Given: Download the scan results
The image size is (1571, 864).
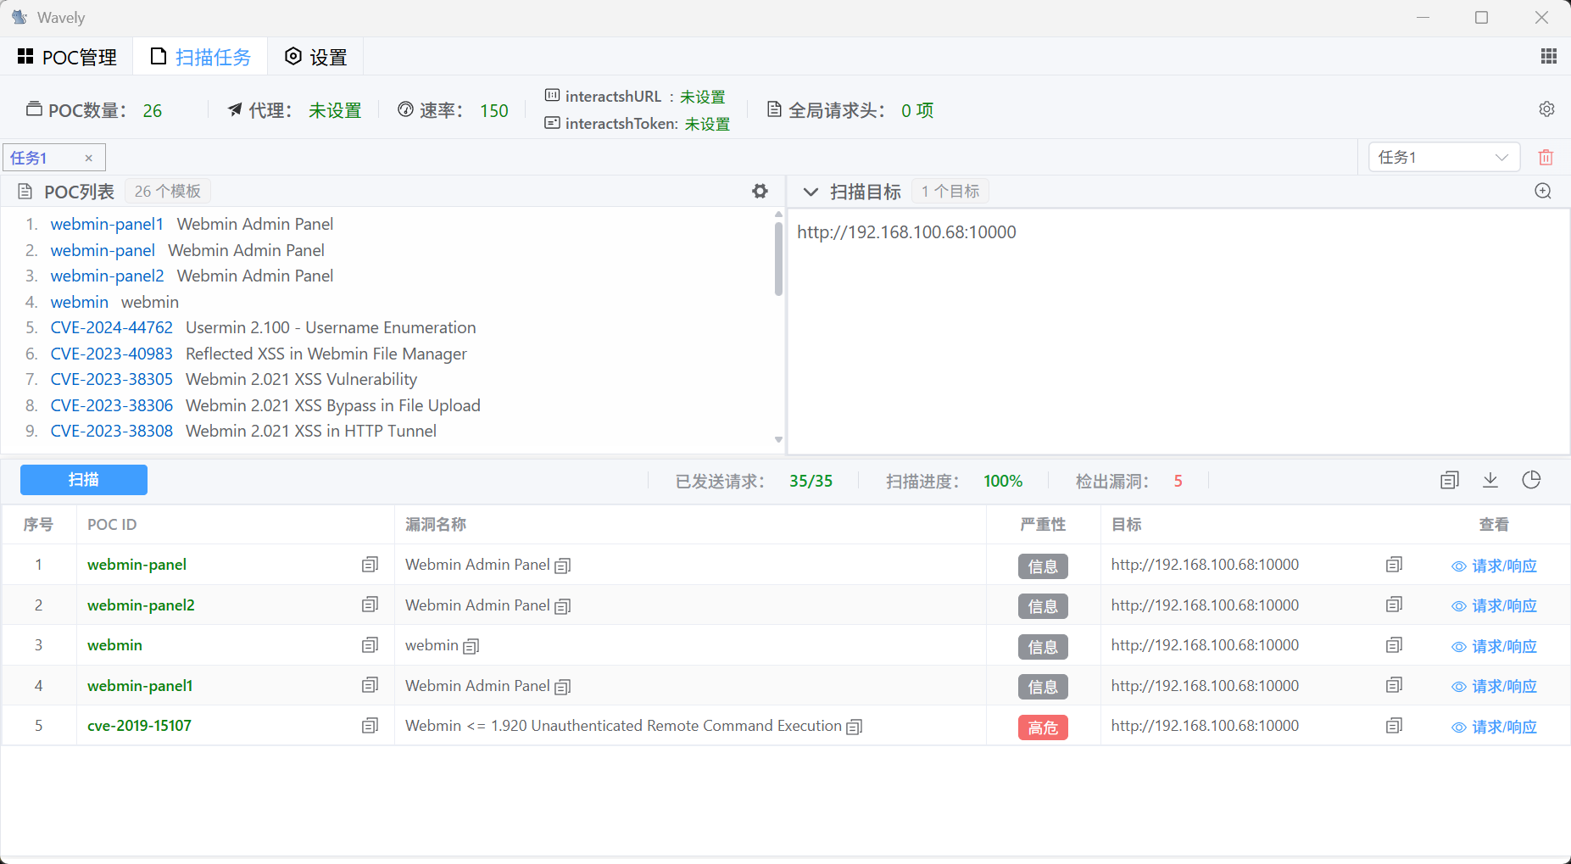Looking at the screenshot, I should coord(1490,480).
